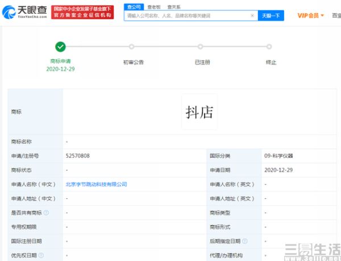Click the red 官方备案企业征信机构 banner
Viewport: 341px width, 261px height.
(x=82, y=12)
